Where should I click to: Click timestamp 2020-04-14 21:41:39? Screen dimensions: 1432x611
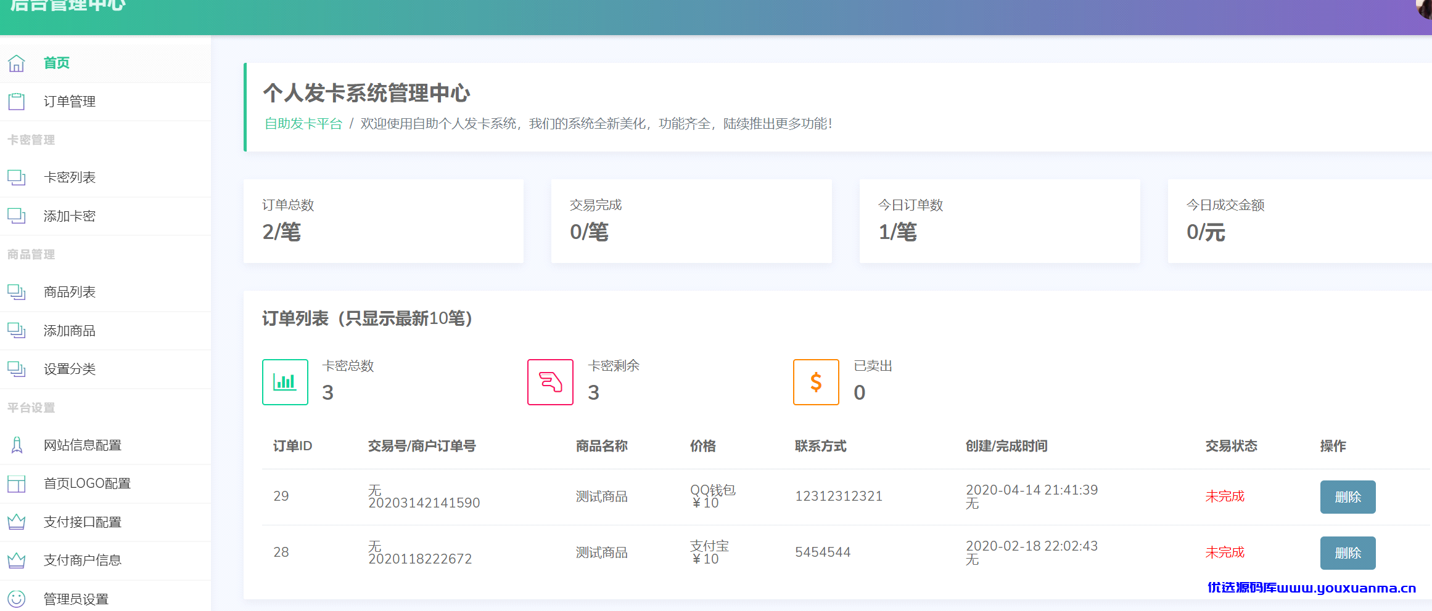coord(1032,490)
